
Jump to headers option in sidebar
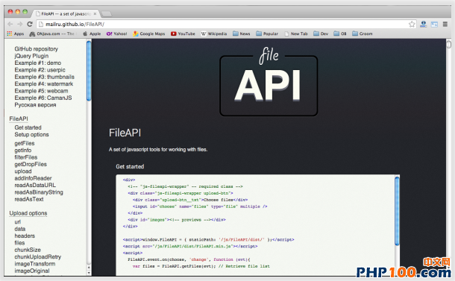(x=25, y=236)
